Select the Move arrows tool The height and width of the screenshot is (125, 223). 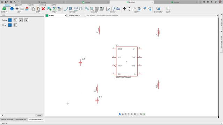[x=124, y=9]
